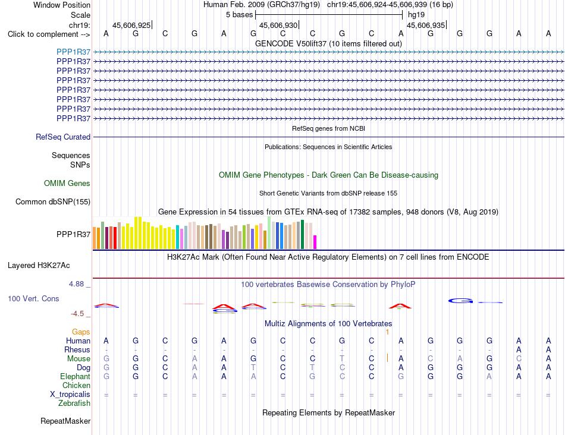
Task: Click the magenta bar in the GTEx chart
Action: point(315,242)
